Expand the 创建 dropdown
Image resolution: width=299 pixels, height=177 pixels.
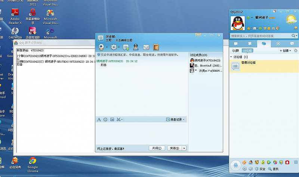(x=286, y=51)
